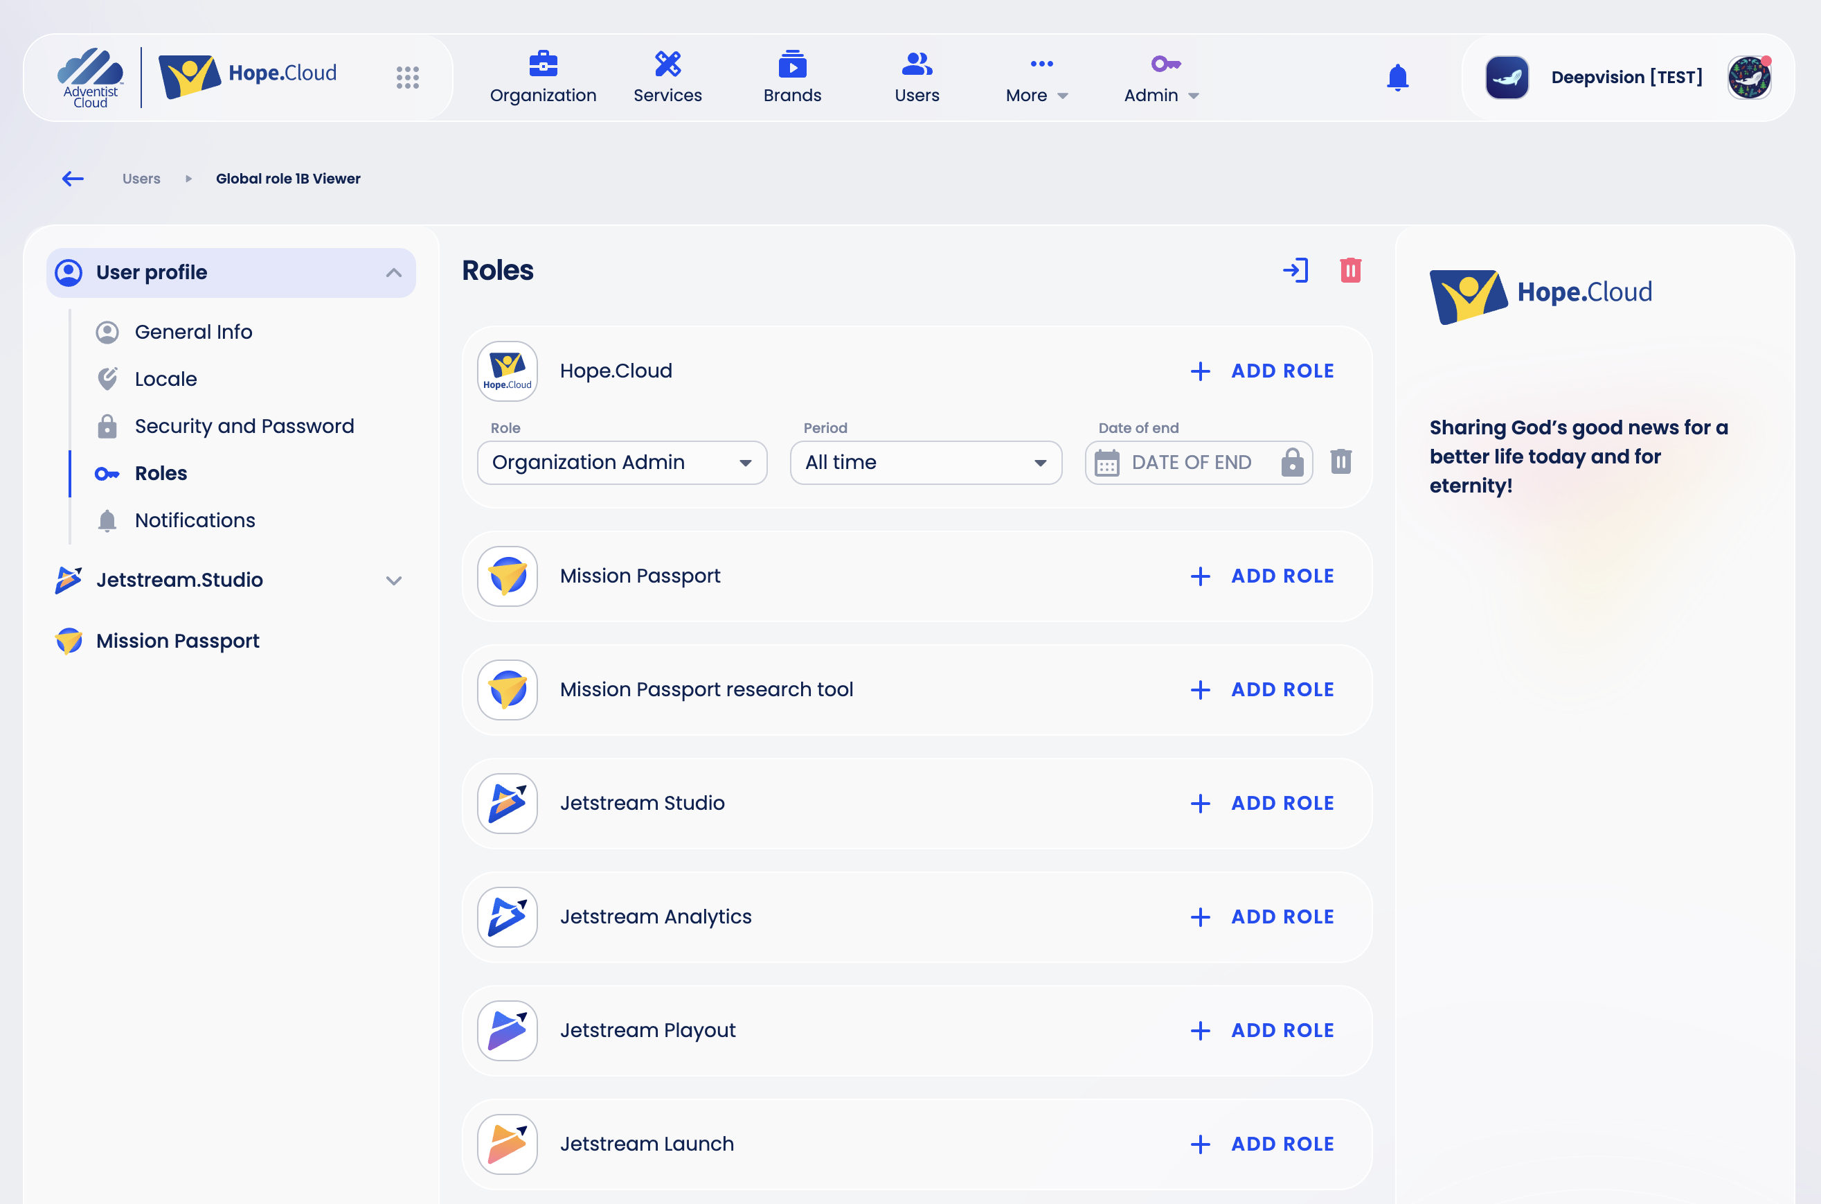This screenshot has width=1821, height=1204.
Task: Click Jetstream Analytics app icon
Action: [x=508, y=917]
